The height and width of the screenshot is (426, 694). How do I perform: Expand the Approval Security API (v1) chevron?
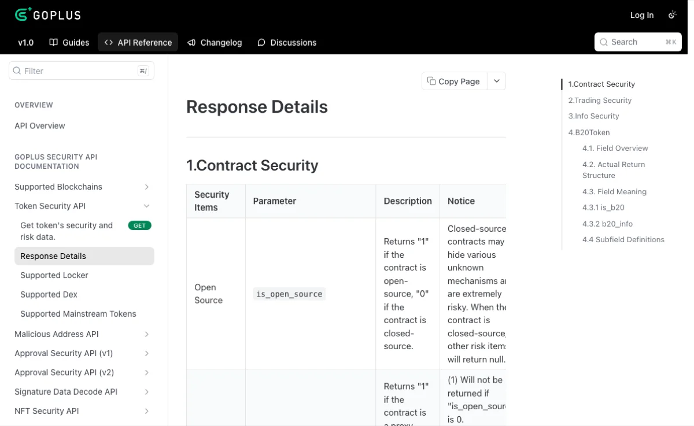147,353
